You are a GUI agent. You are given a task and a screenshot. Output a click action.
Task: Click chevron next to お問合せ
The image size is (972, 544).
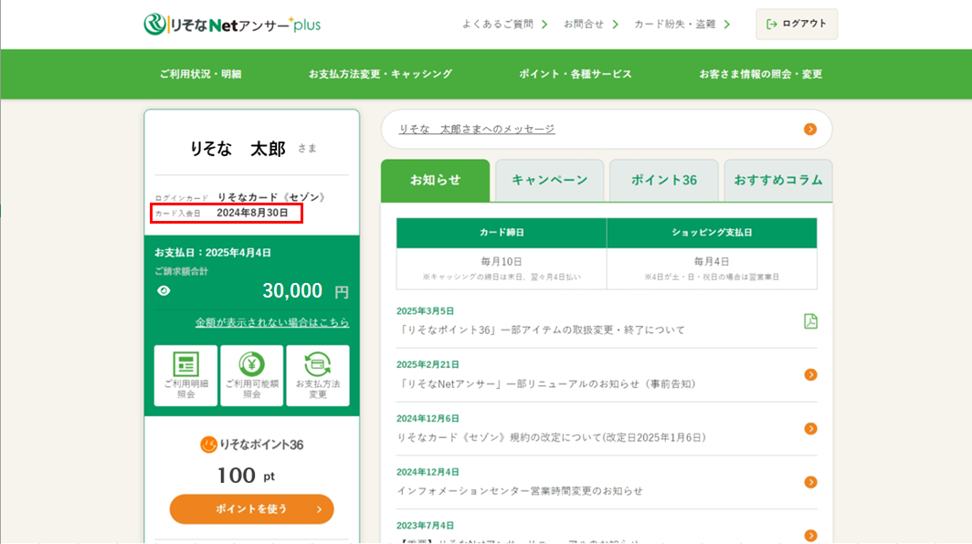(616, 24)
